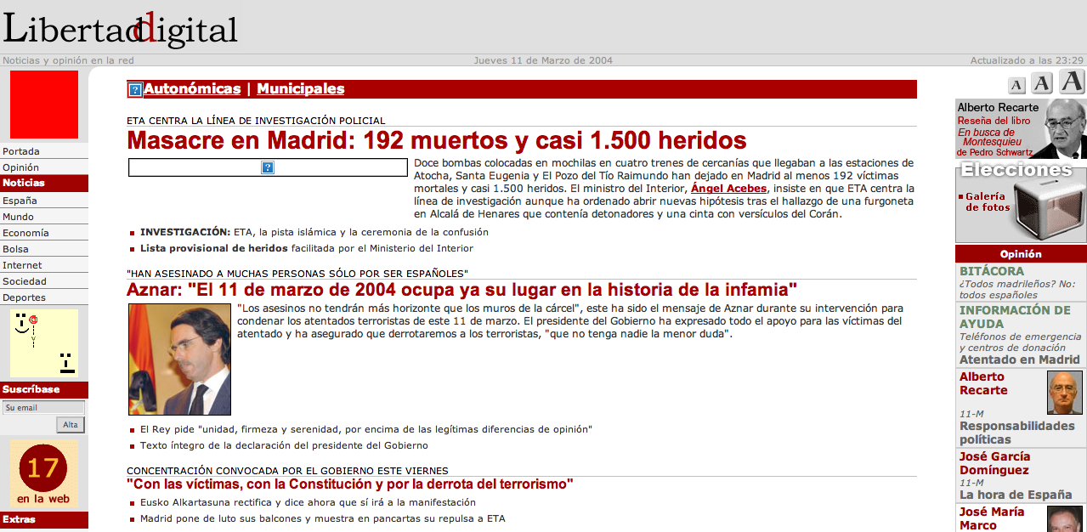Click the broken image icon beside Autonómicas
1087x532 pixels.
point(135,89)
